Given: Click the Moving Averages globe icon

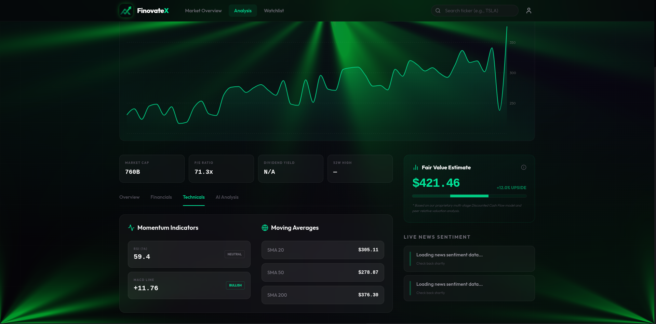Looking at the screenshot, I should (x=265, y=228).
